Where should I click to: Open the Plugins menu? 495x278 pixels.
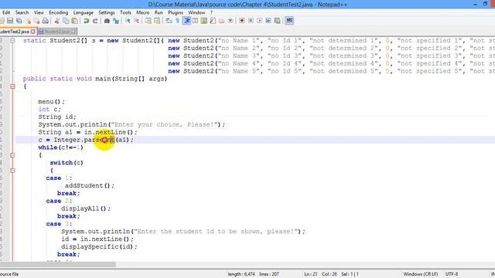pyautogui.click(x=176, y=12)
